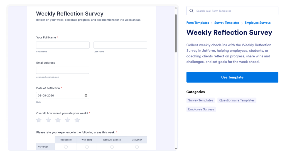Image resolution: width=285 pixels, height=160 pixels.
Task: Open the Questionnaire Templates category tag
Action: 237,100
